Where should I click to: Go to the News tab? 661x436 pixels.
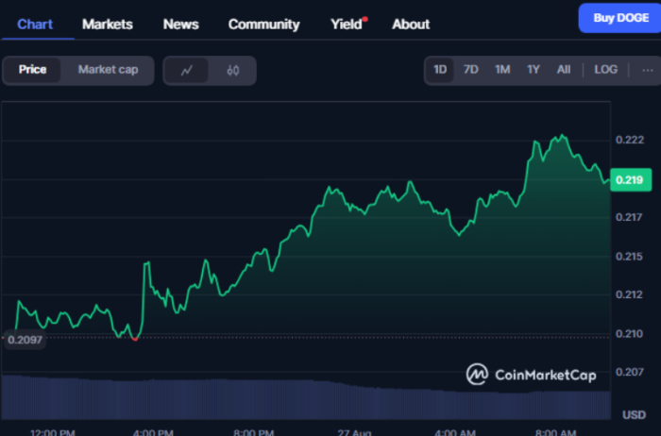(x=180, y=24)
